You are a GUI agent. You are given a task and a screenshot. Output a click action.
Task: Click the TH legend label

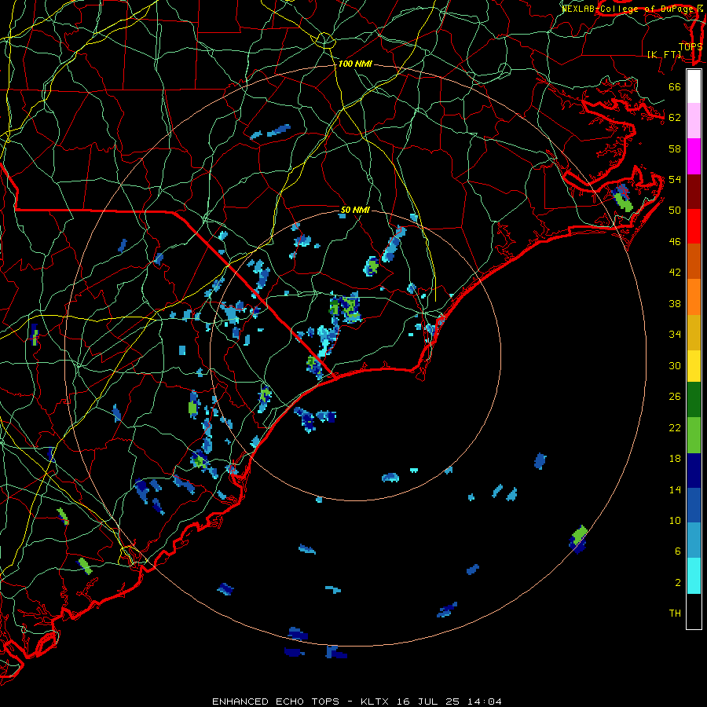pyautogui.click(x=675, y=614)
